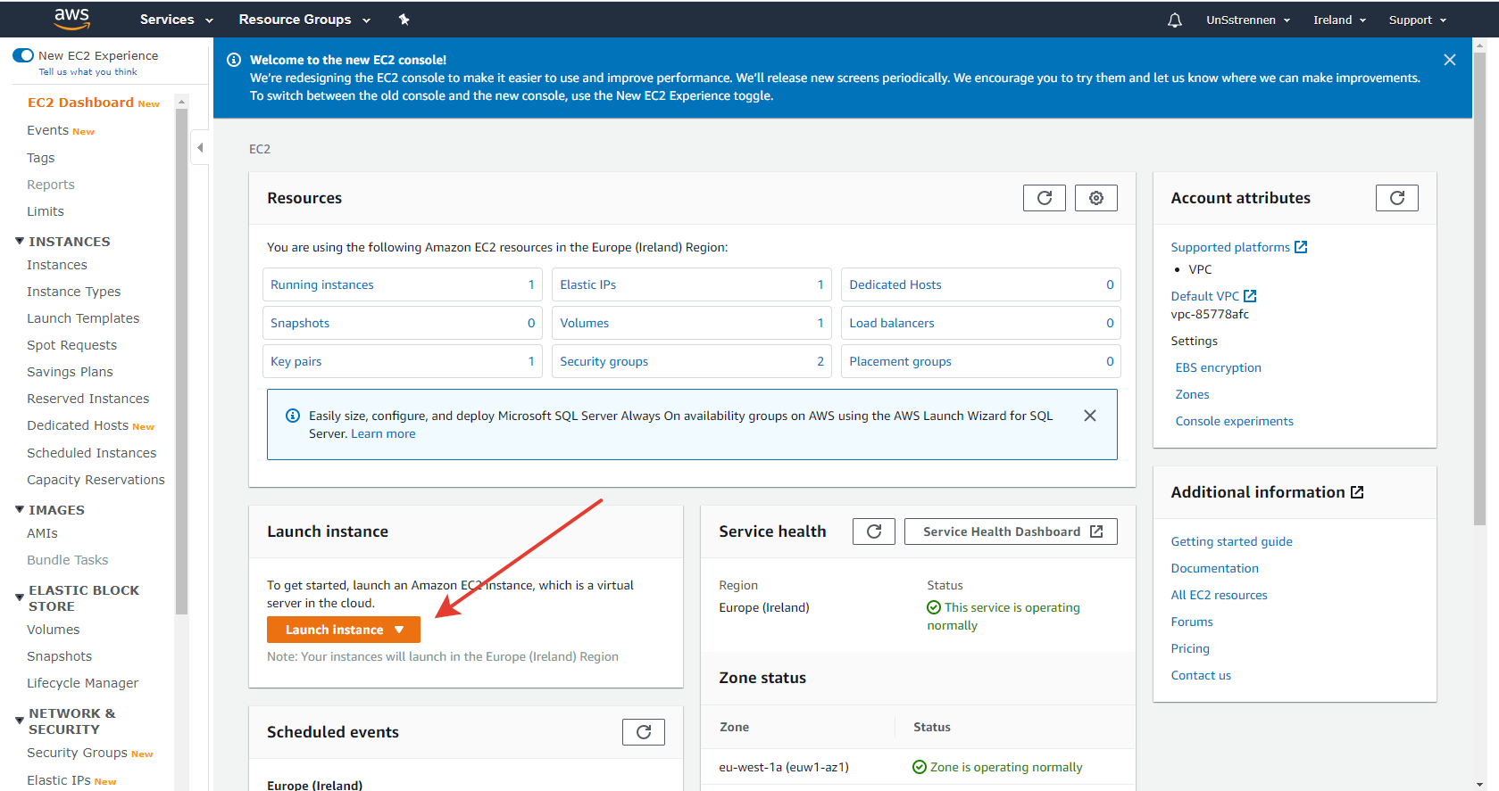
Task: Dismiss the SQL Server Launch Wizard notice
Action: [1089, 416]
